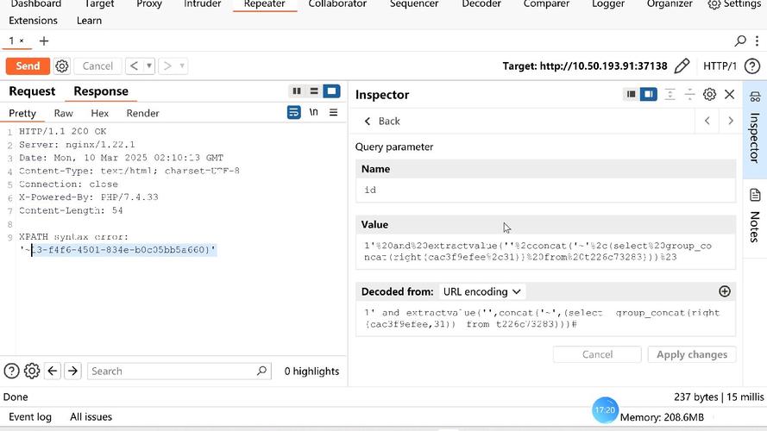
Task: Toggle line wrap in response viewer
Action: point(294,113)
